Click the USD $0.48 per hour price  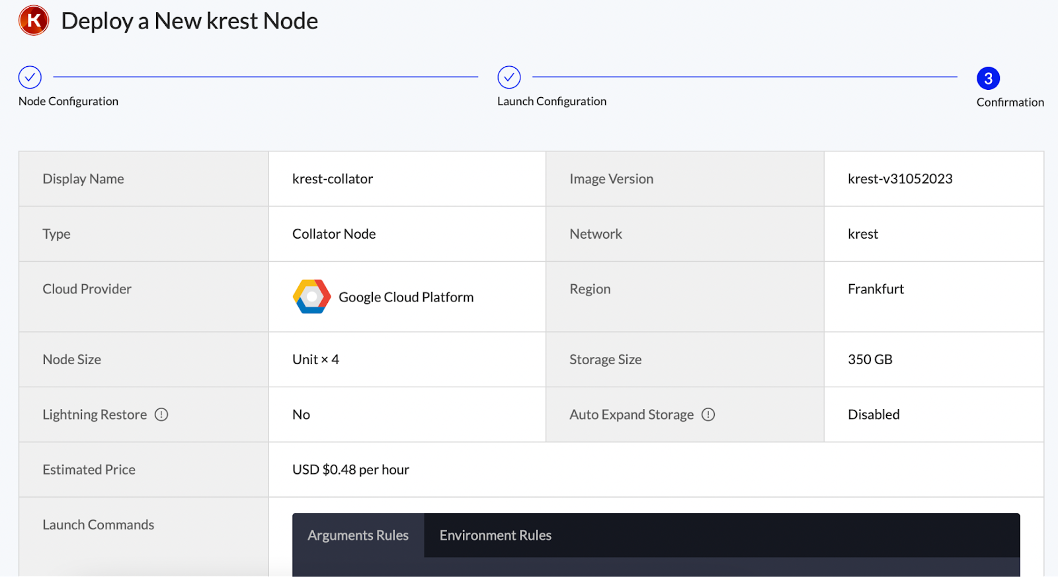(350, 470)
